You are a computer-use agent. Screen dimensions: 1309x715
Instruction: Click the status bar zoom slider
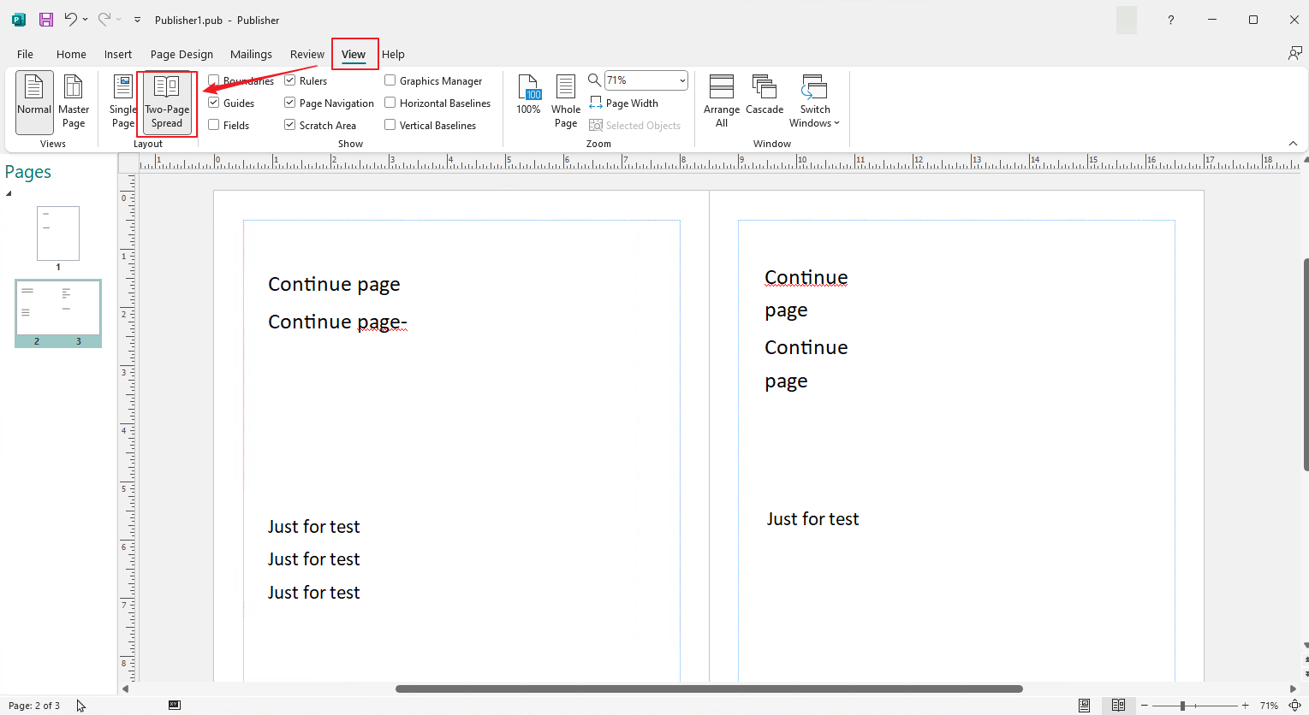point(1194,706)
